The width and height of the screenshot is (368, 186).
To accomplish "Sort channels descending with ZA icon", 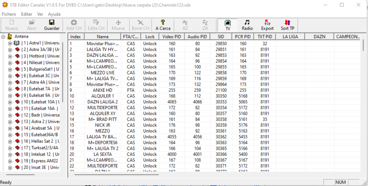I will tap(205, 23).
